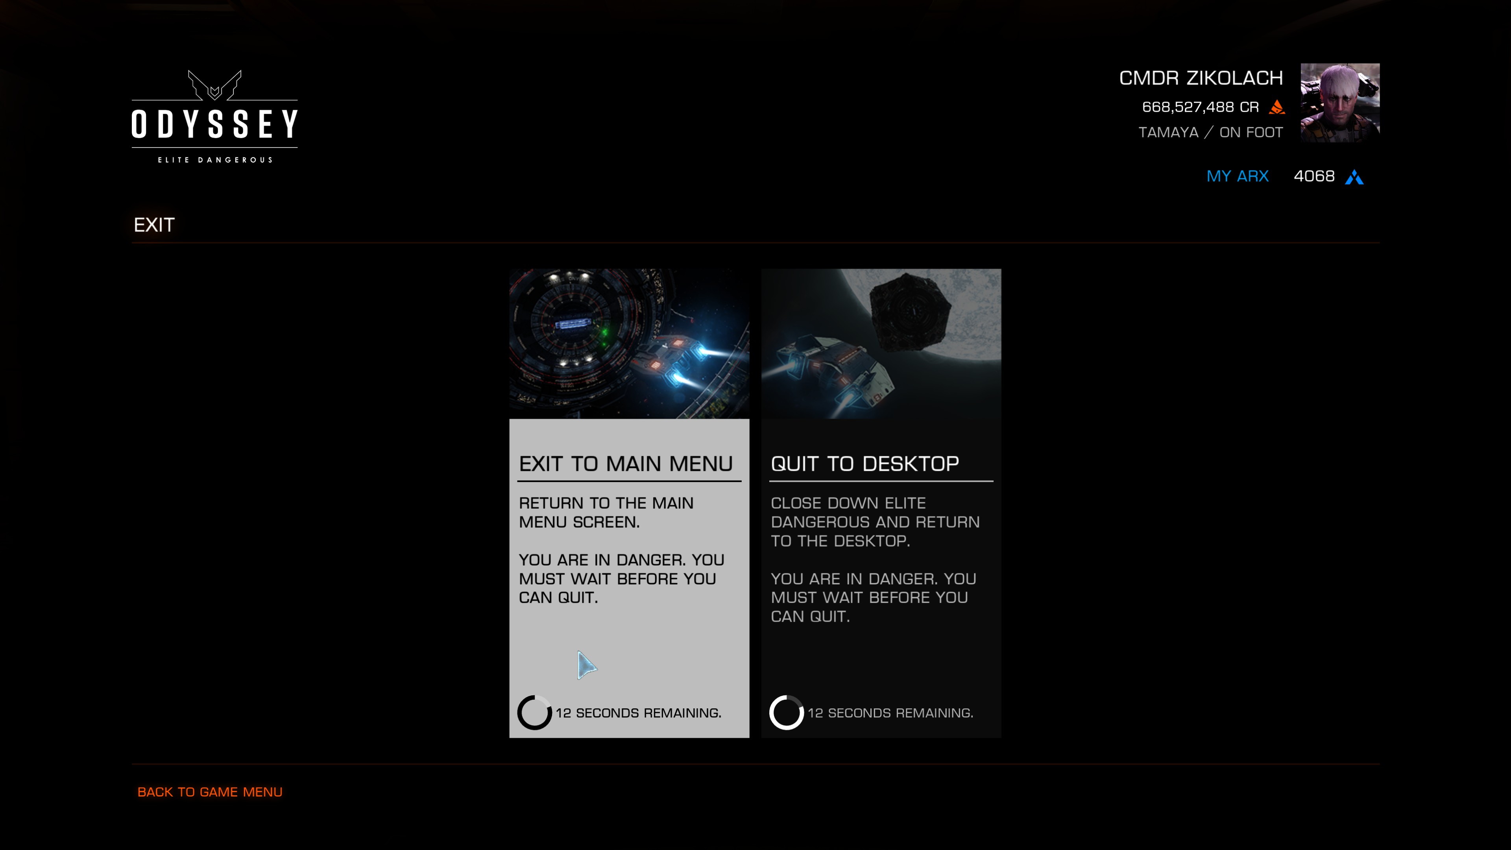The image size is (1511, 850).
Task: Click '12 seconds remaining' in Quit to Desktop card
Action: (890, 713)
